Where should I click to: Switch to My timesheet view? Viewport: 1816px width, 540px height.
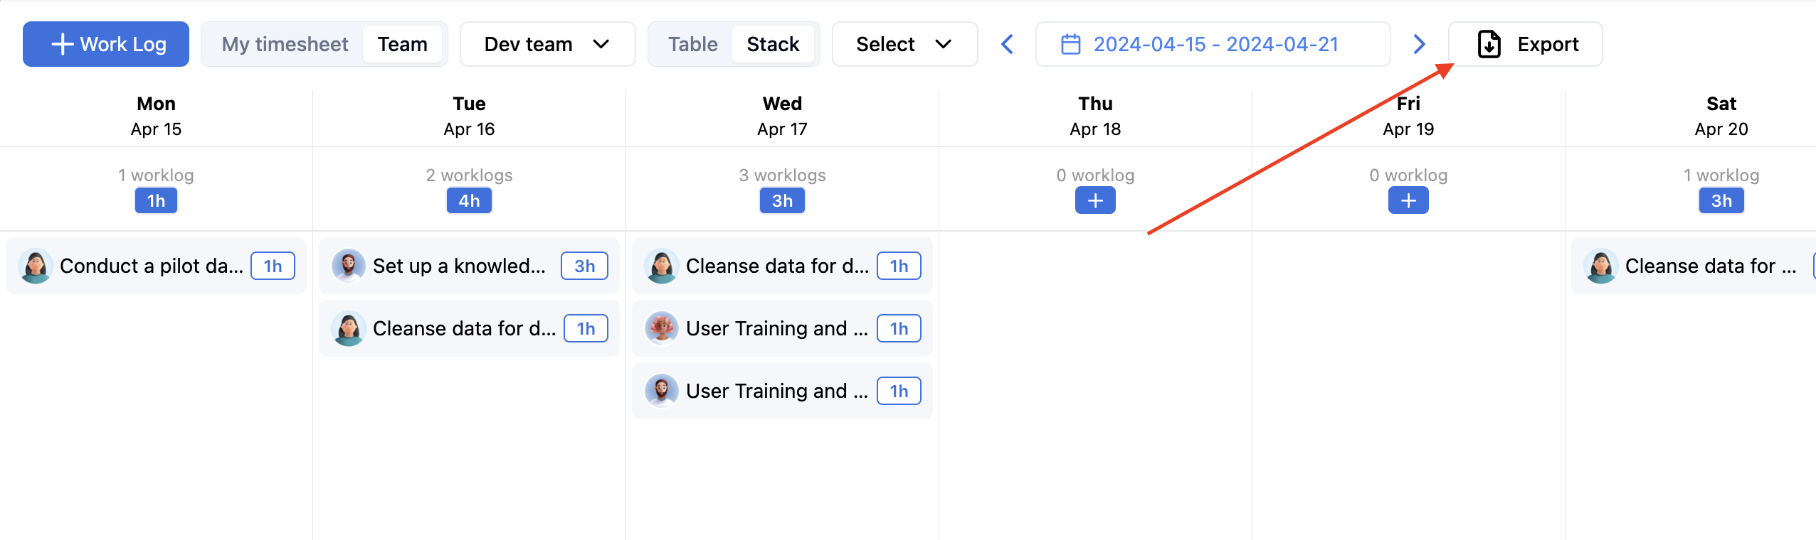pos(285,44)
